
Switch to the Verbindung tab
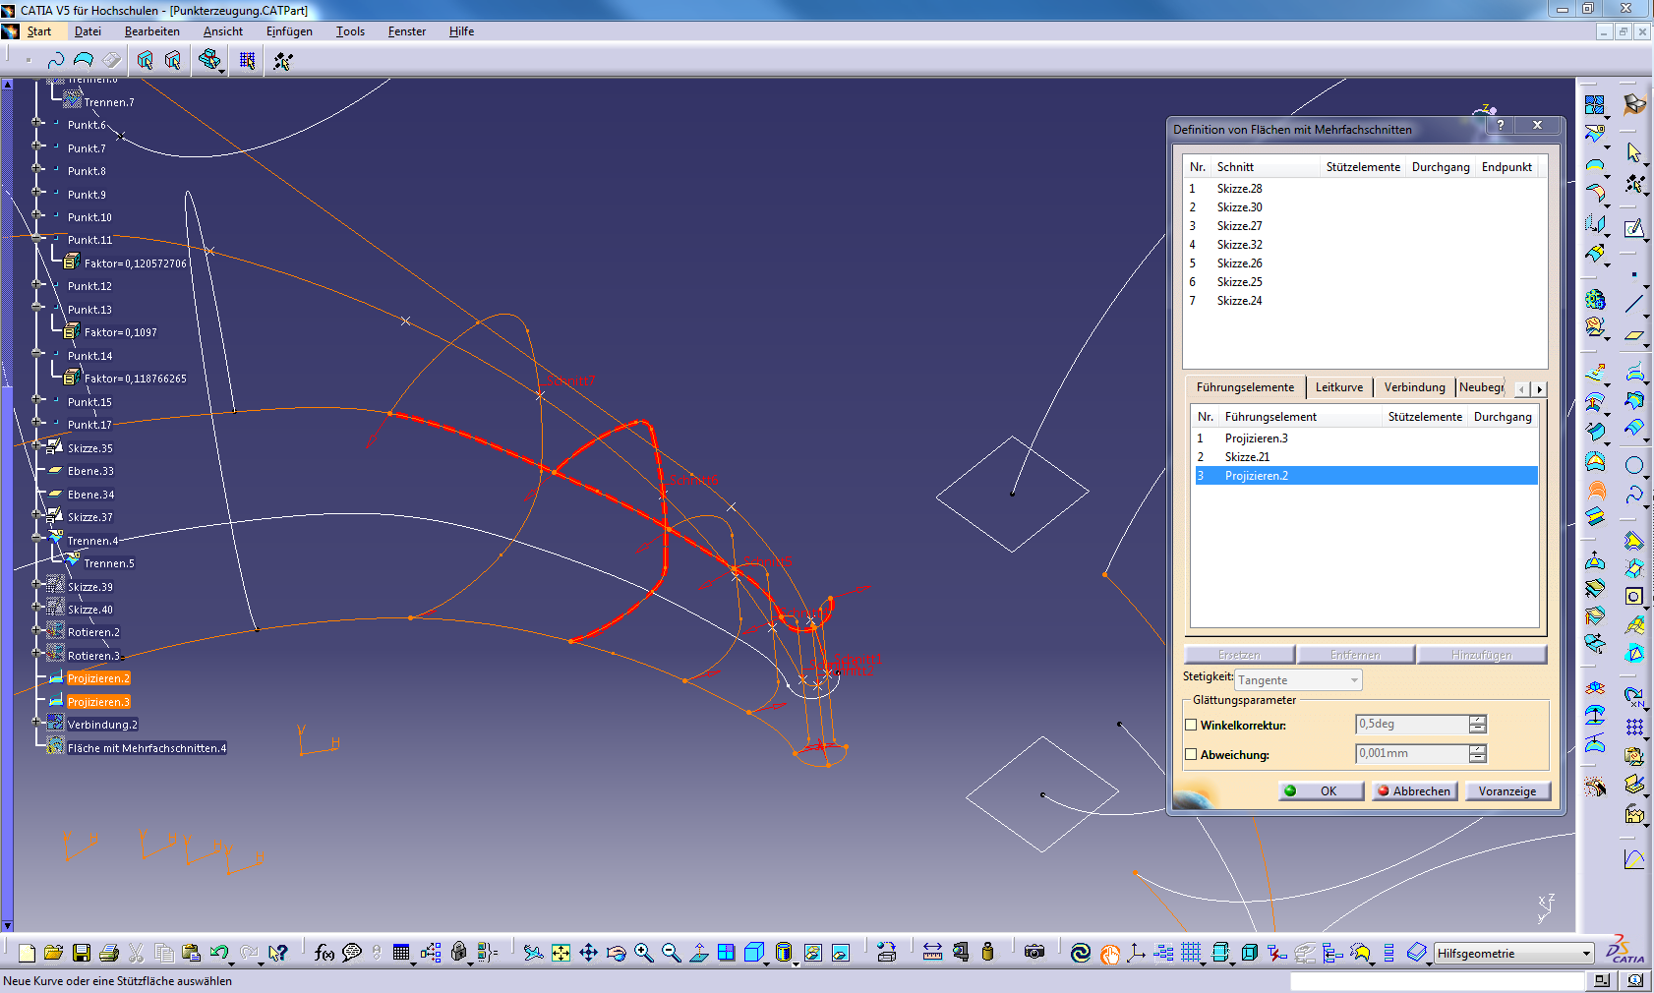point(1414,387)
